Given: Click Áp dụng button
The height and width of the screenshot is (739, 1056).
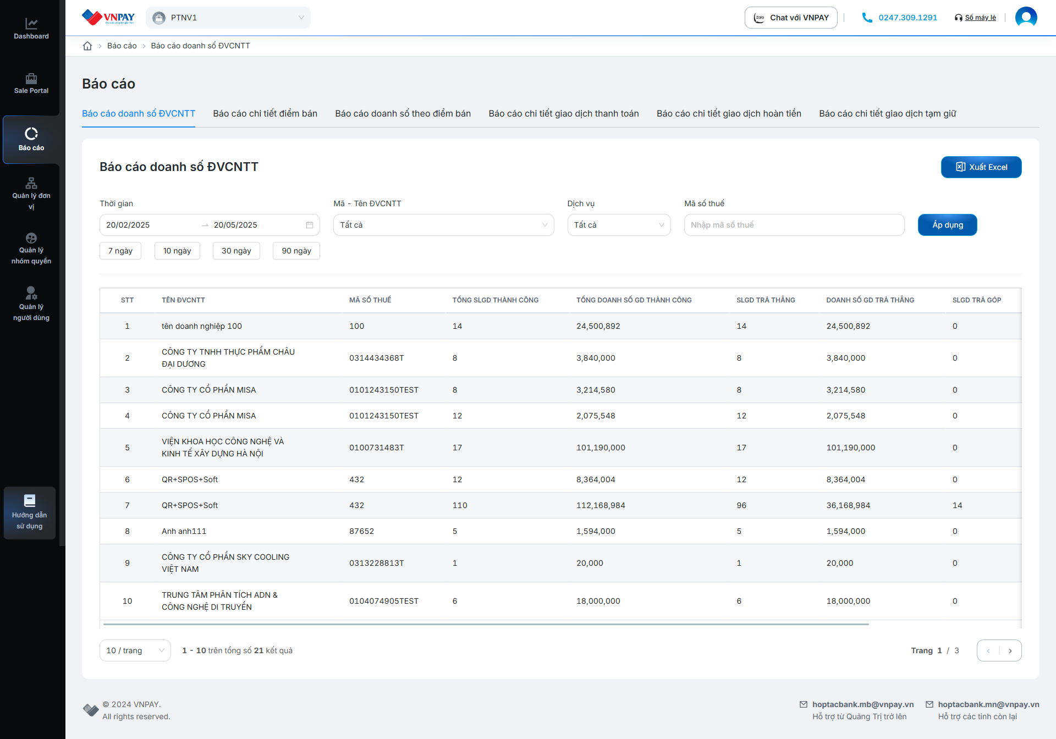Looking at the screenshot, I should [947, 225].
